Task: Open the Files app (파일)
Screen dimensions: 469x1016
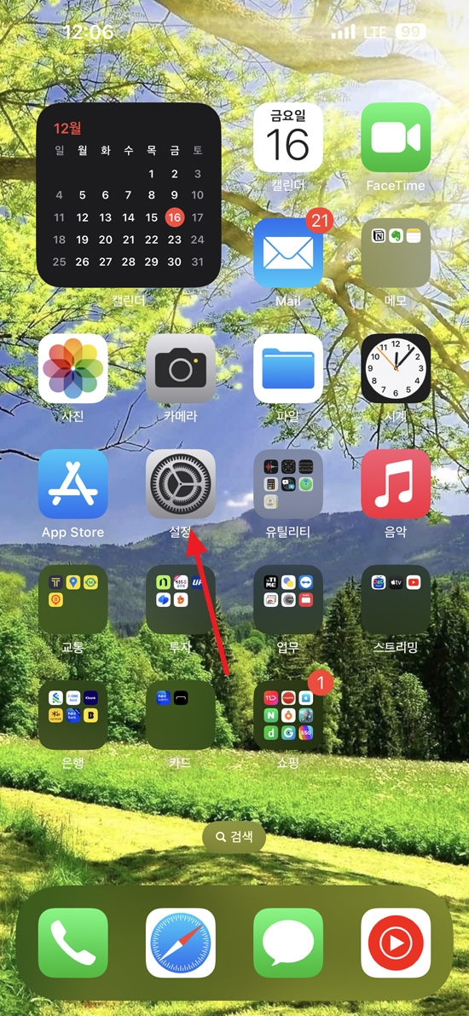Action: point(288,368)
